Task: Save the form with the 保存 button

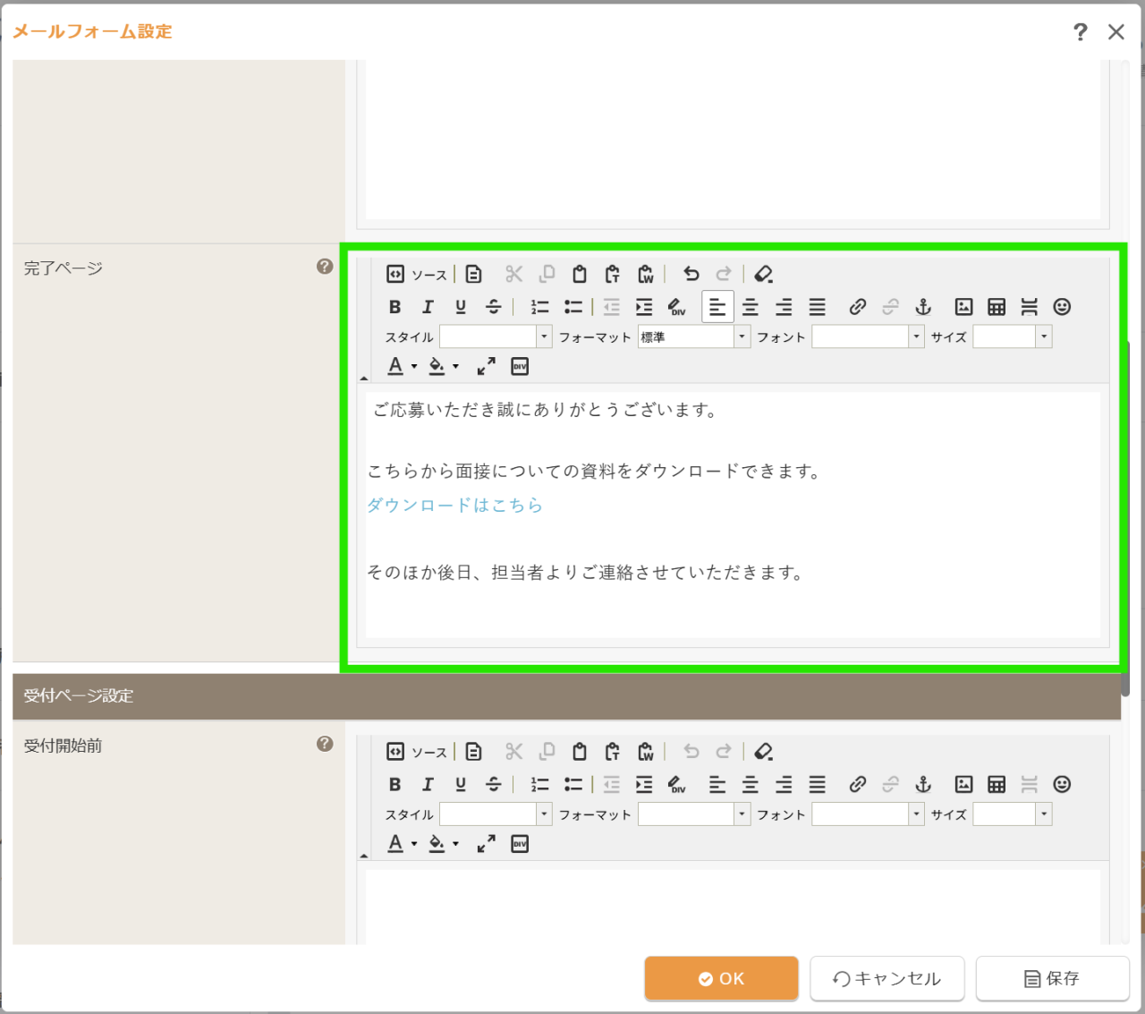Action: [1052, 978]
